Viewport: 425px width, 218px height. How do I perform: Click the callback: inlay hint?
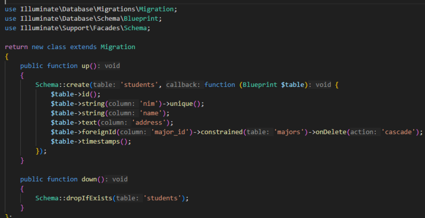point(184,84)
